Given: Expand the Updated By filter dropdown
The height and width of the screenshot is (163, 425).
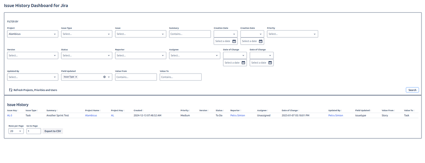Looking at the screenshot, I should [32, 77].
